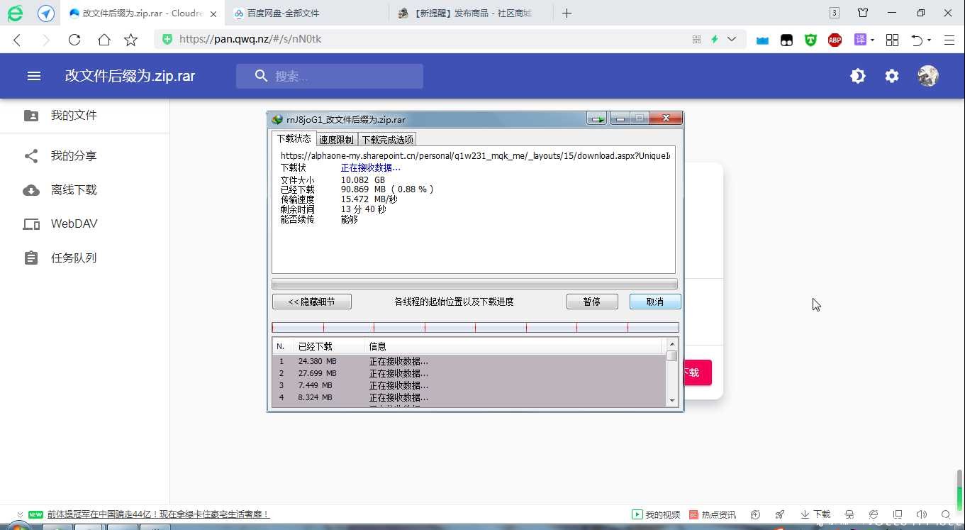Open the browser main hamburger menu

pos(949,40)
